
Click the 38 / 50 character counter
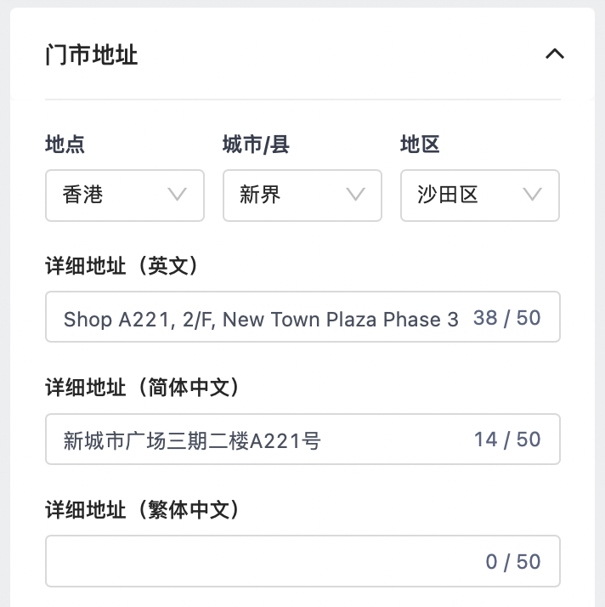coord(506,318)
